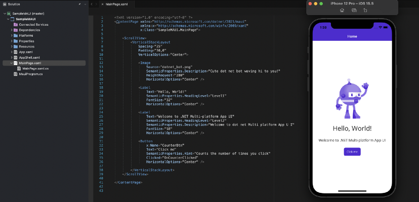
Task: Navigate forward with the editor right arrow
Action: coord(97,4)
